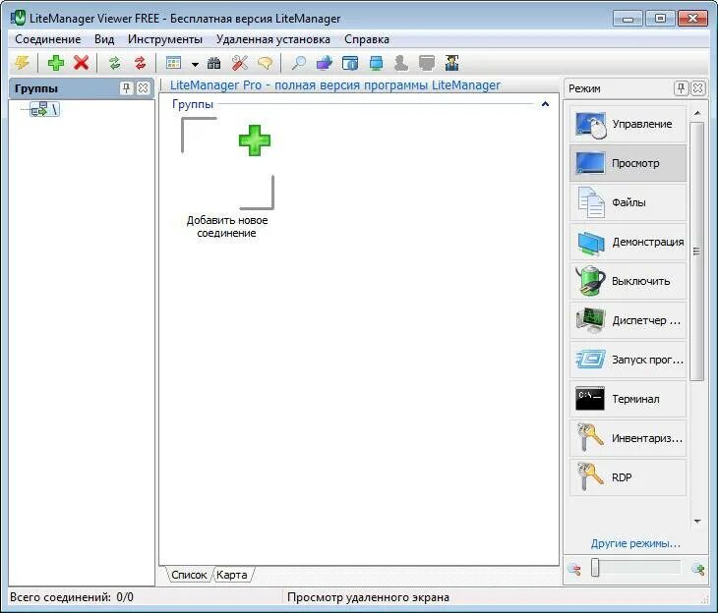718x613 pixels.
Task: Select the Терминал mode
Action: (x=628, y=400)
